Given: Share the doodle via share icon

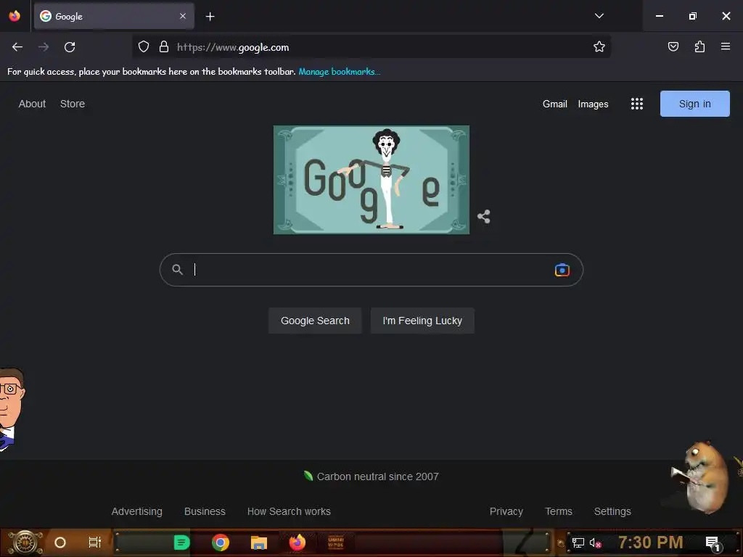Looking at the screenshot, I should (x=484, y=217).
